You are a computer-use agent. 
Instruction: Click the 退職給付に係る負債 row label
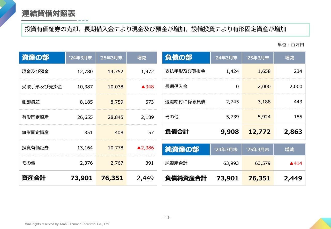185,102
